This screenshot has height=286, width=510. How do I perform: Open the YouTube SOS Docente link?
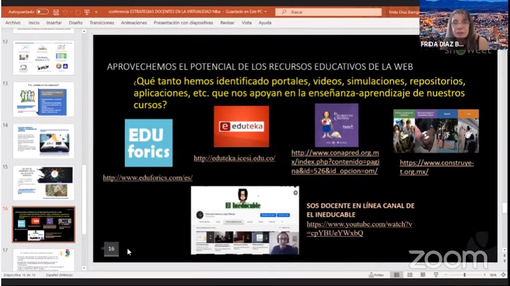pyautogui.click(x=359, y=228)
